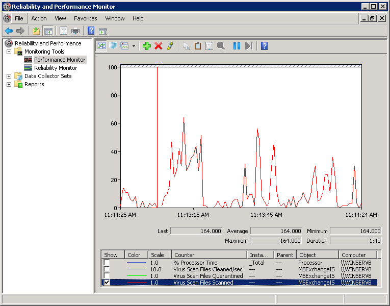Open Help icon in monitor toolbar
Screen dimensions: 390x306
pos(264,46)
